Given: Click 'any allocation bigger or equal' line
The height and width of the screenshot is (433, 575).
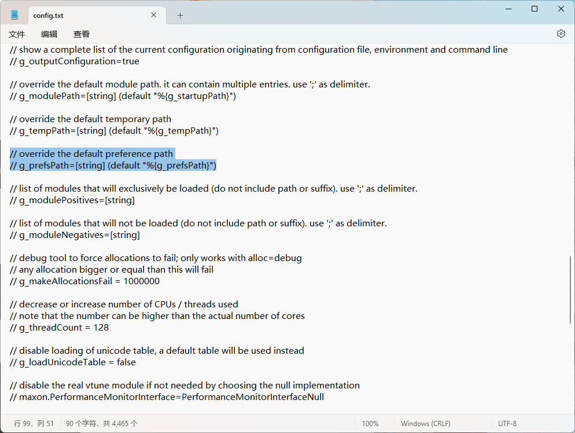Looking at the screenshot, I should (112, 270).
